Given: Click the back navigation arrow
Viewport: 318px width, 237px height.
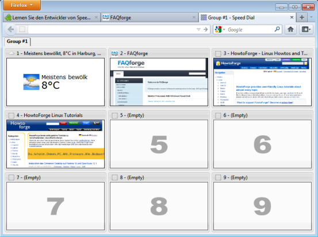Looking at the screenshot, I should [x=10, y=29].
